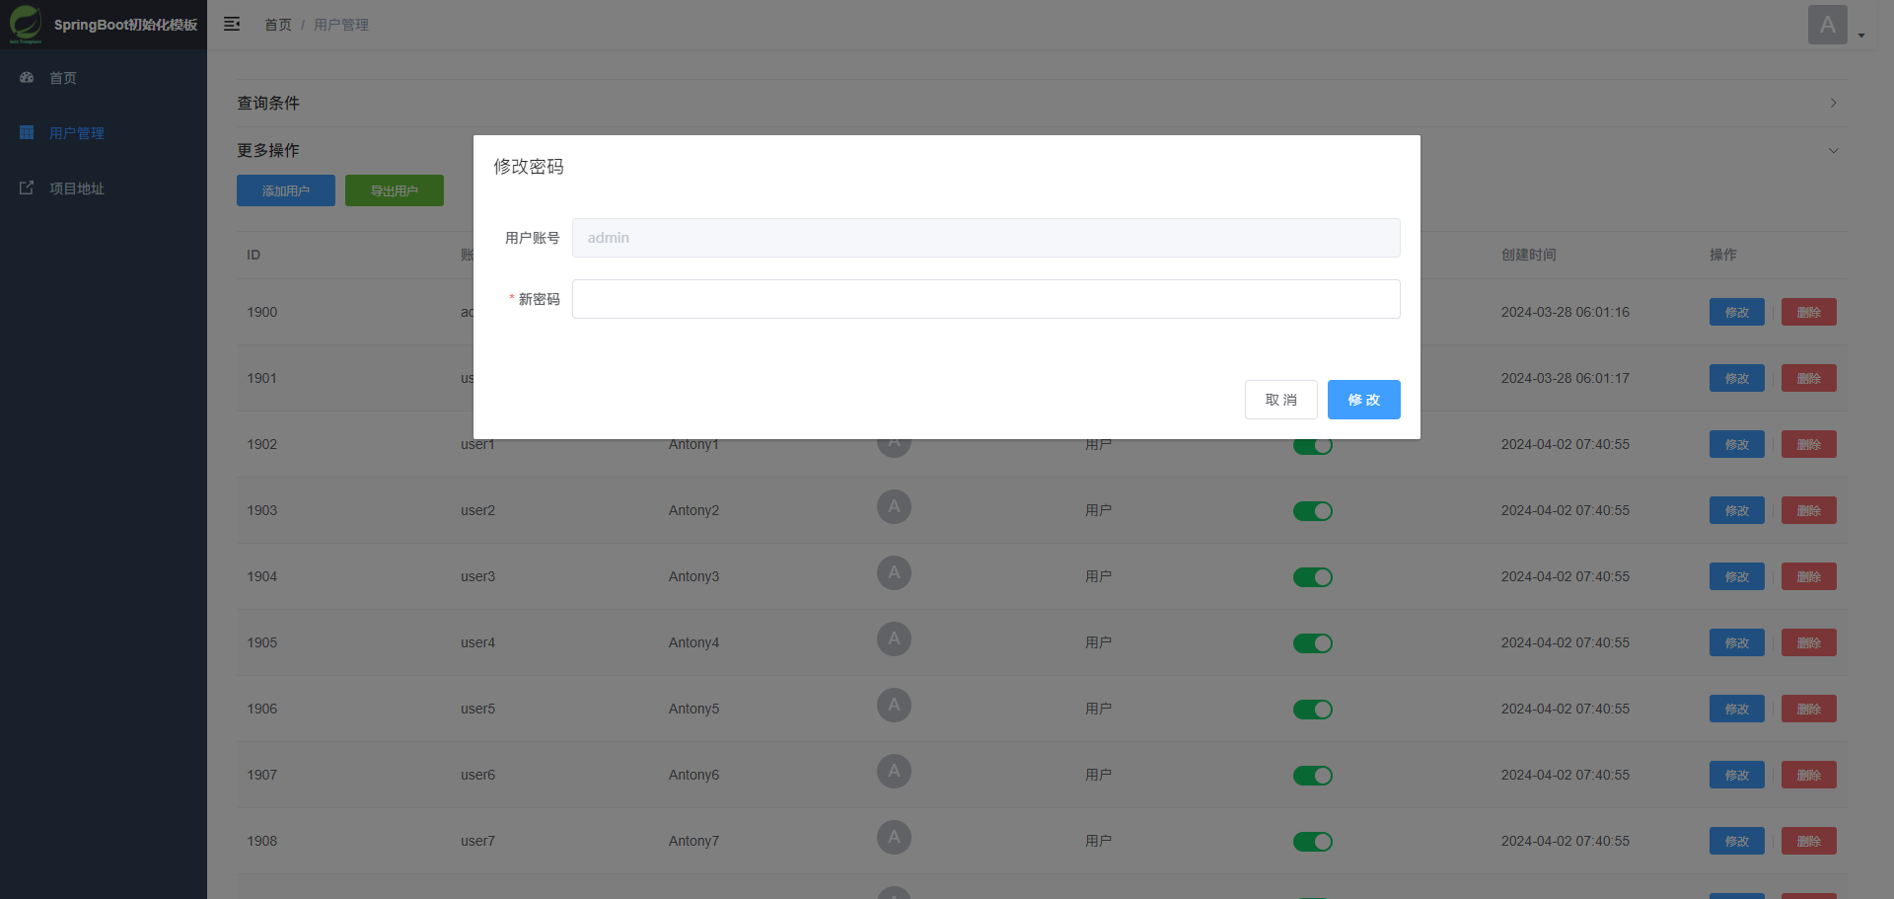Click account cell user6

477,775
